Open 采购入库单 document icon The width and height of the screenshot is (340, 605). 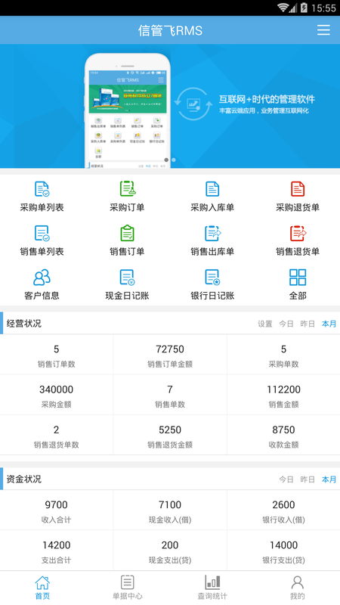212,189
